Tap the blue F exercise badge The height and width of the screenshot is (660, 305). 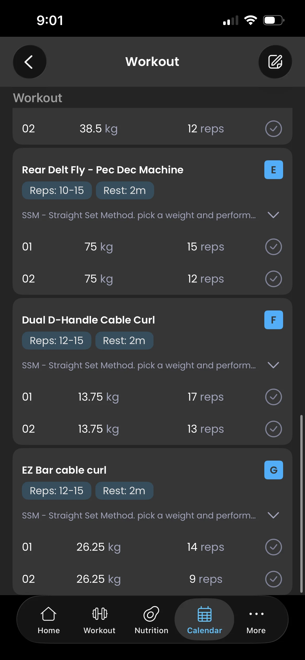[x=273, y=320]
